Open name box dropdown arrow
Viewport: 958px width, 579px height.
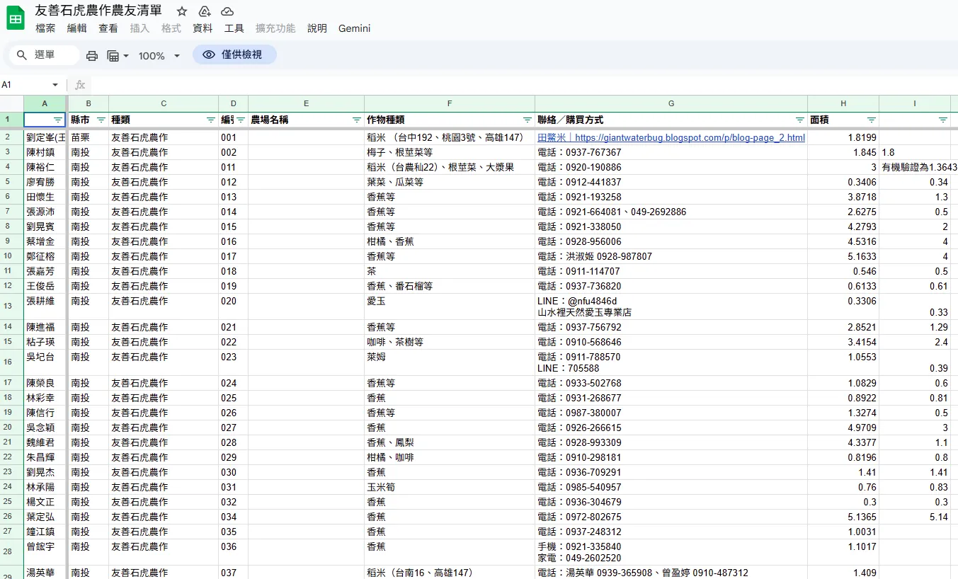pyautogui.click(x=56, y=85)
